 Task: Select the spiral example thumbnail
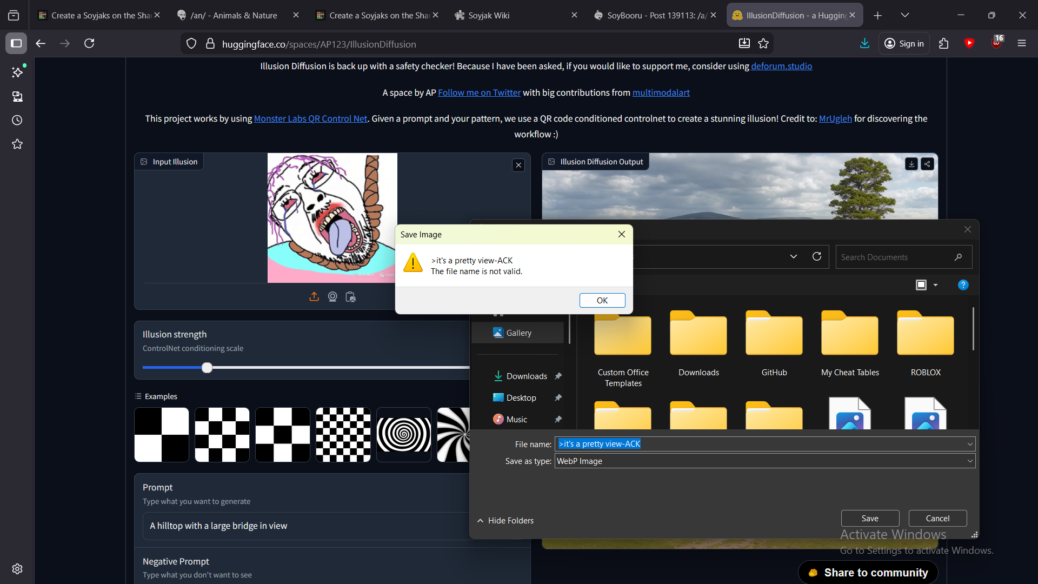point(404,434)
